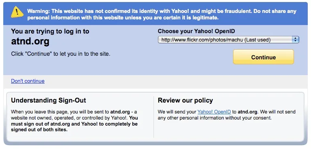Click the 'Click Continue to let you in' instruction
Image resolution: width=311 pixels, height=149 pixels.
[x=60, y=54]
